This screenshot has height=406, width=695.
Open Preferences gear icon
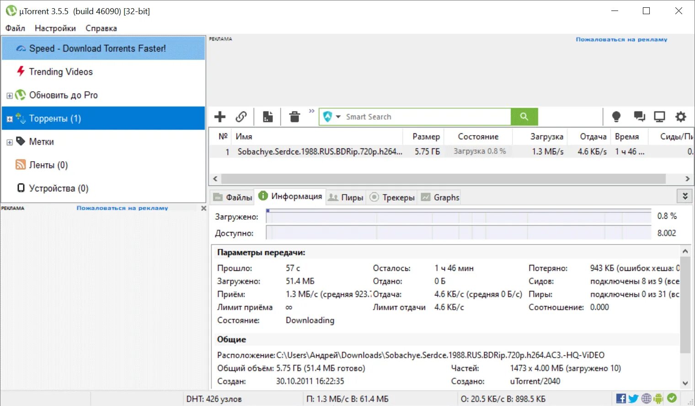(x=681, y=117)
